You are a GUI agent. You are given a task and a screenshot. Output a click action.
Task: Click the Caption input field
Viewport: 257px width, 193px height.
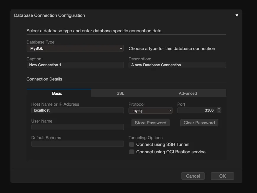pyautogui.click(x=75, y=65)
